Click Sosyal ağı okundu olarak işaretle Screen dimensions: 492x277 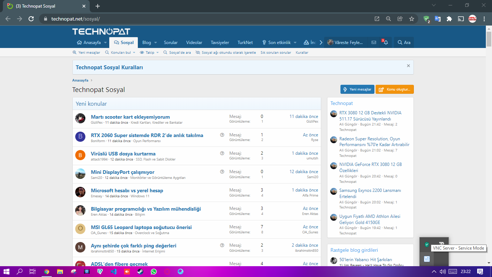226,53
